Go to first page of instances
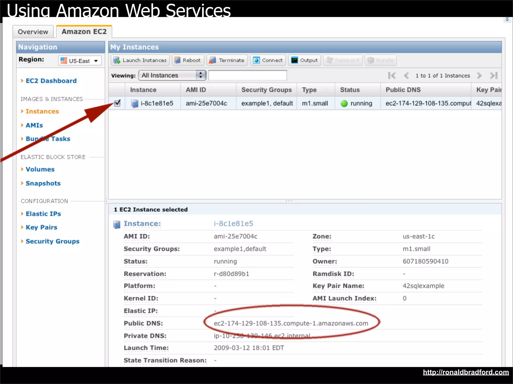This screenshot has width=513, height=384. 392,75
